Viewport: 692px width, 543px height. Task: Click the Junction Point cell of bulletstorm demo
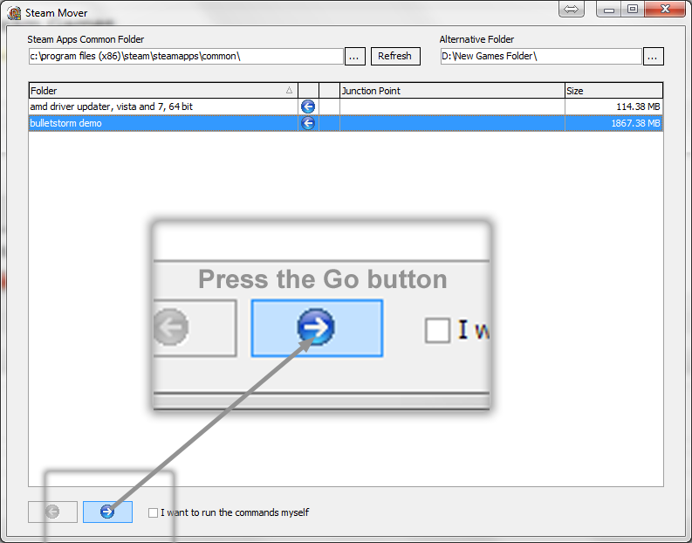[452, 123]
